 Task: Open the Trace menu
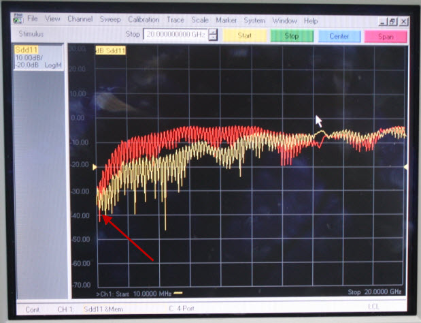pos(175,20)
